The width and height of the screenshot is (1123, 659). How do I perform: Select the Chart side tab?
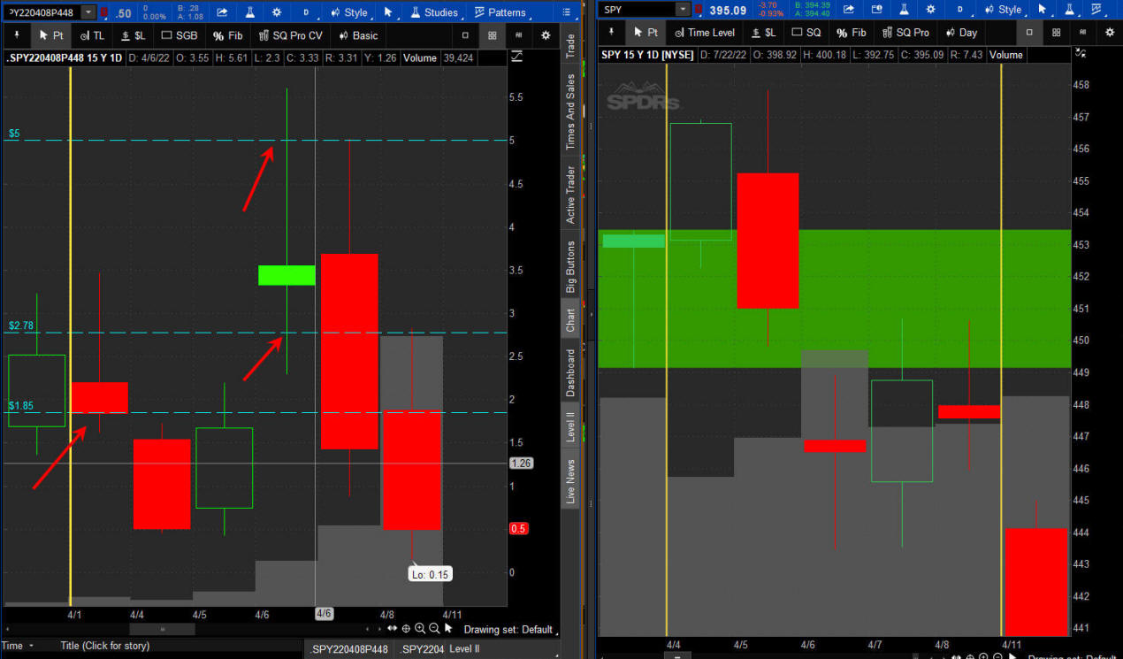570,320
